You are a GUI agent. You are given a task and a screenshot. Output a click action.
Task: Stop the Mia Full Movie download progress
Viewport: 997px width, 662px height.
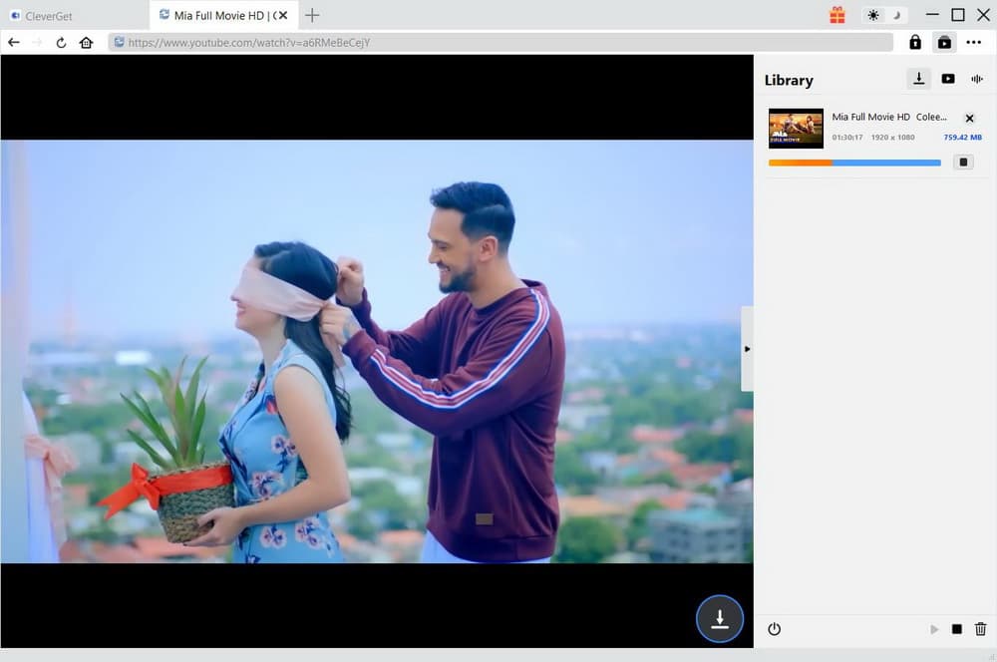click(x=963, y=163)
